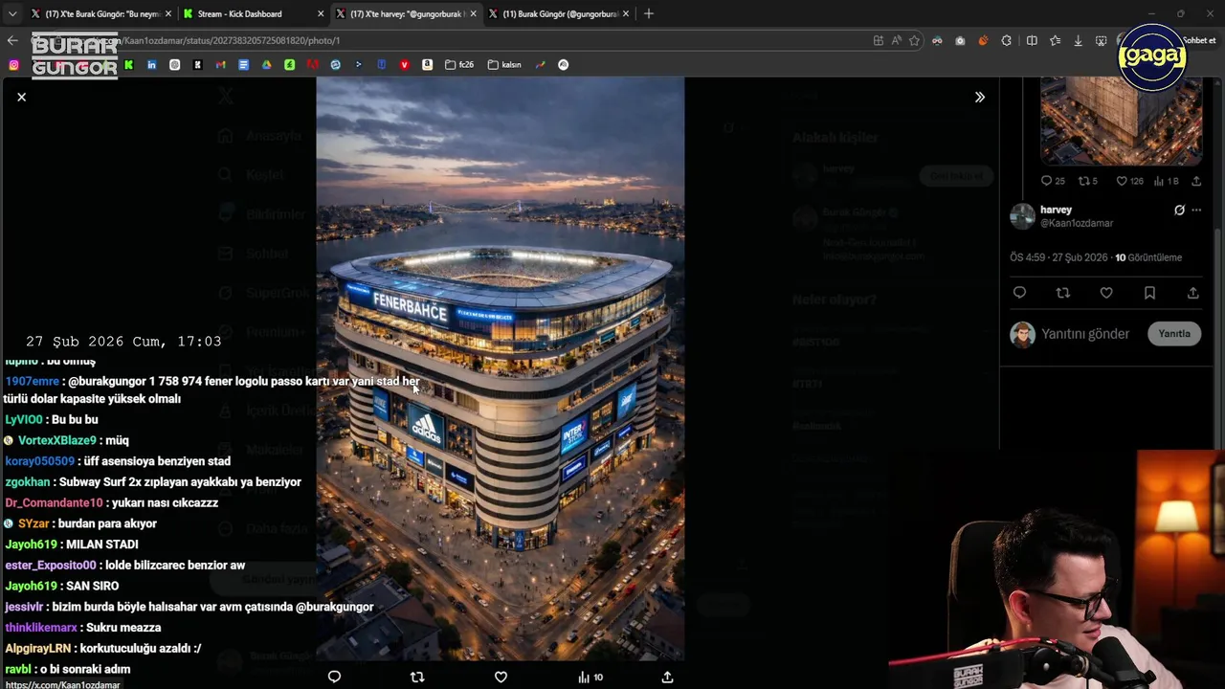Open Grok icon beside harvey's name

tap(1179, 210)
